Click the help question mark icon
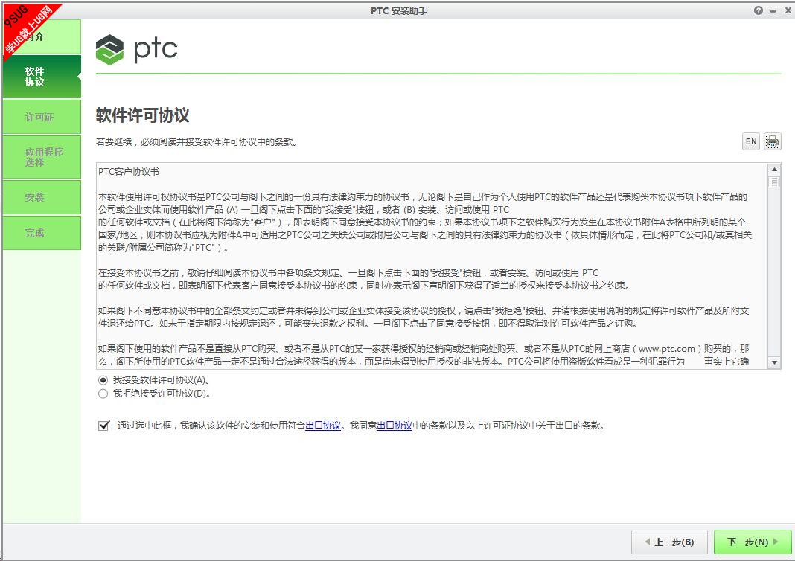 (758, 10)
